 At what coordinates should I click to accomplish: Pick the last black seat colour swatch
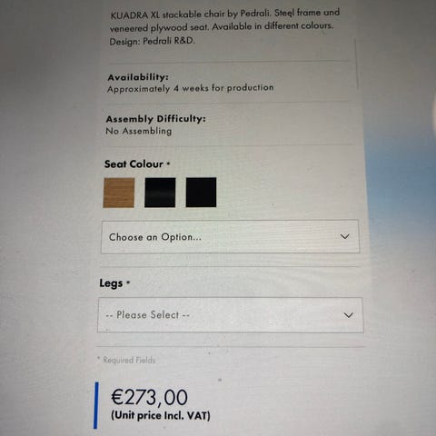coord(201,193)
